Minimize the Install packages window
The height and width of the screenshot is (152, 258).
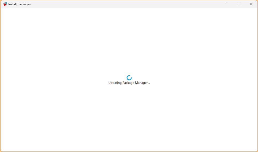(227, 4)
